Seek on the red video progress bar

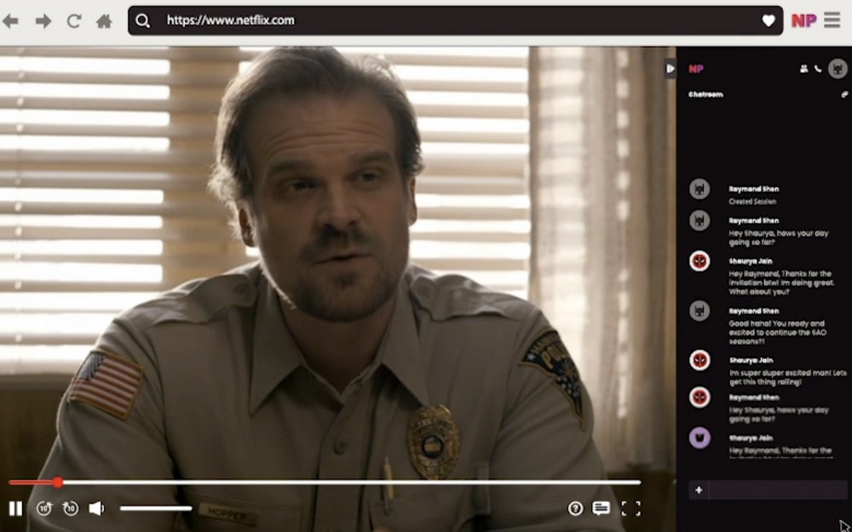tap(325, 482)
